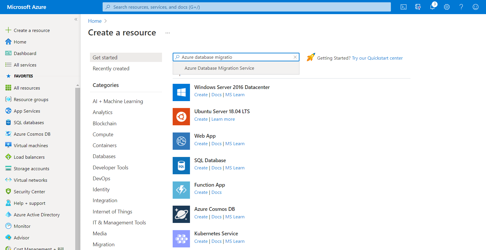Open notifications bell with 3 alerts

(432, 7)
